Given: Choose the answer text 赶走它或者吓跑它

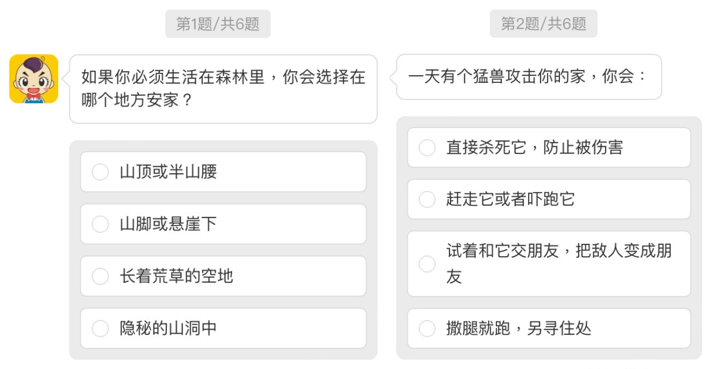Looking at the screenshot, I should pos(510,199).
